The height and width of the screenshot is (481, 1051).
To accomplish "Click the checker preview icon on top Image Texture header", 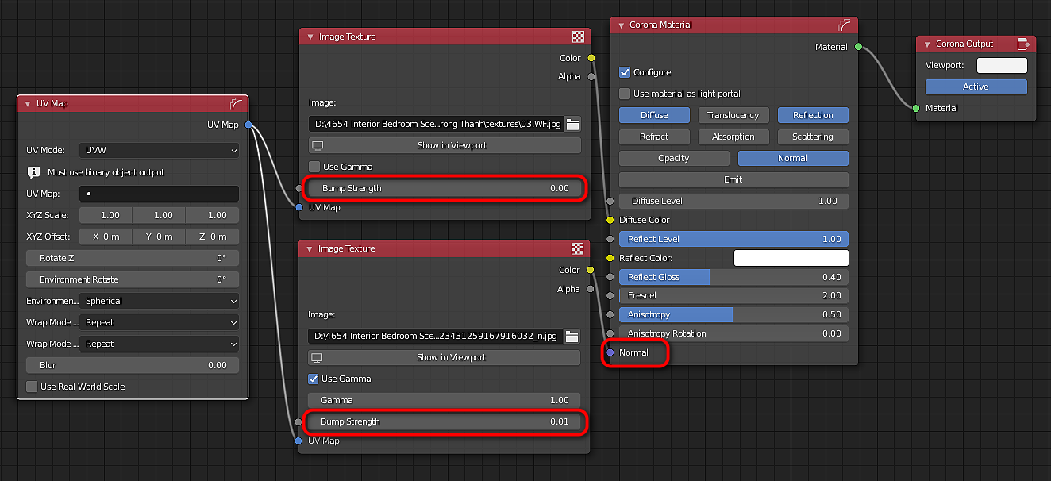I will coord(577,37).
